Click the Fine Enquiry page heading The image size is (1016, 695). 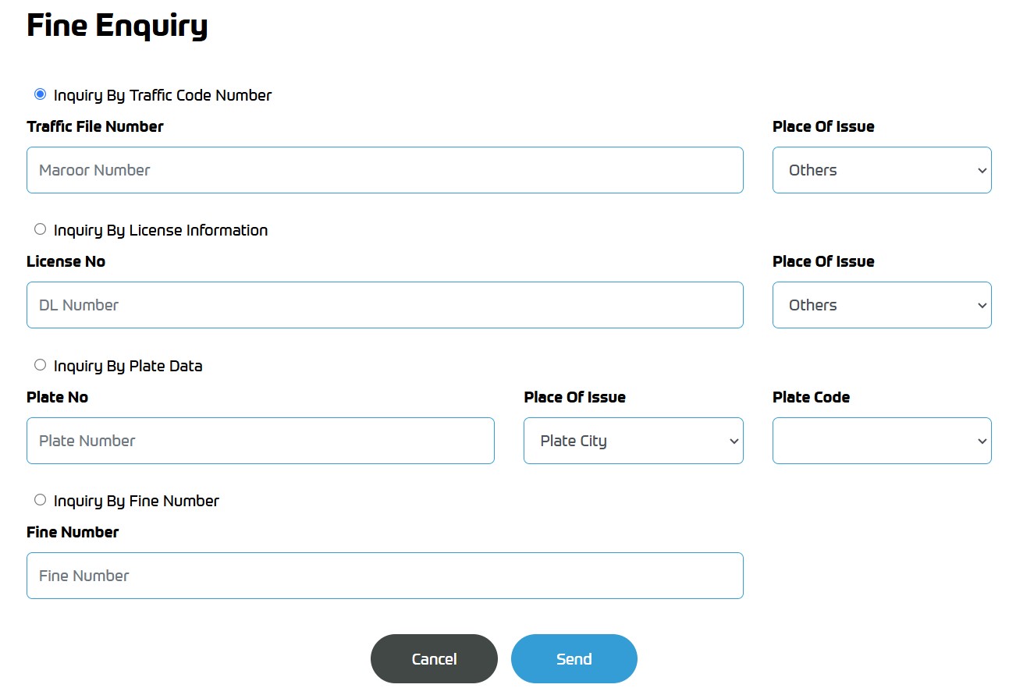tap(117, 26)
